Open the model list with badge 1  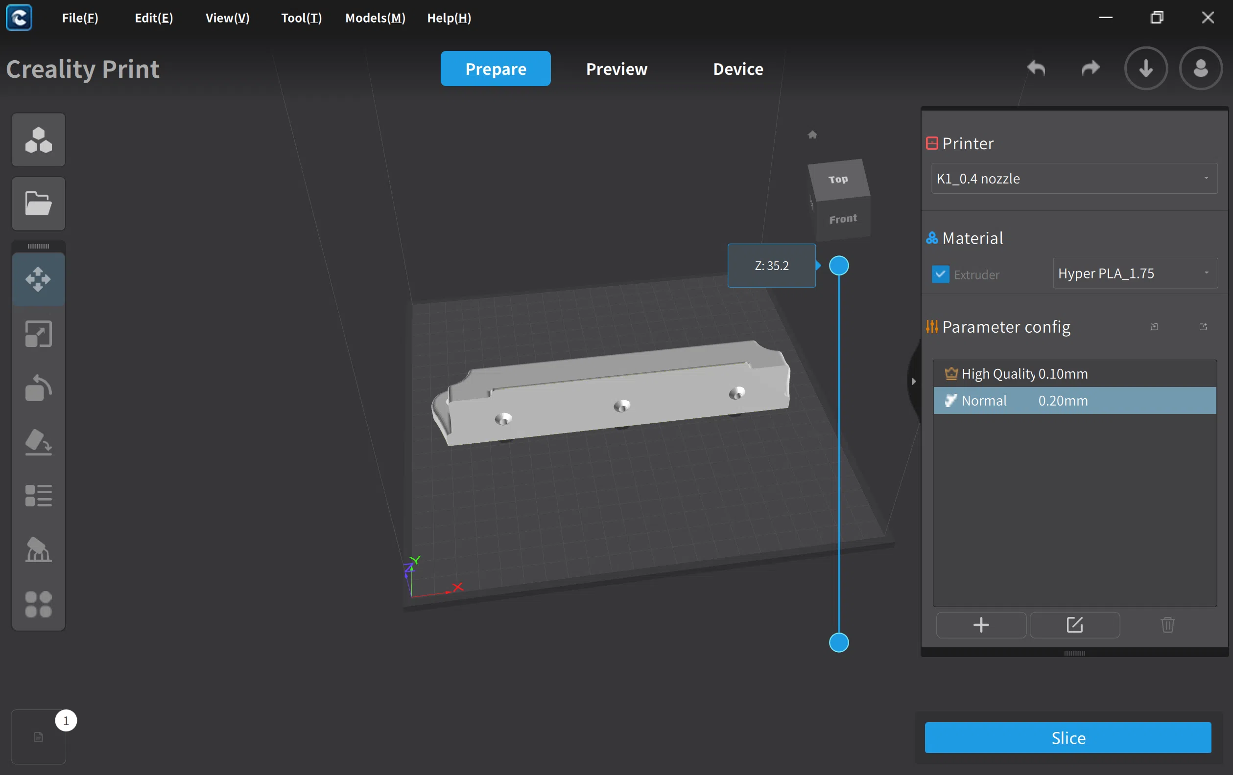38,737
